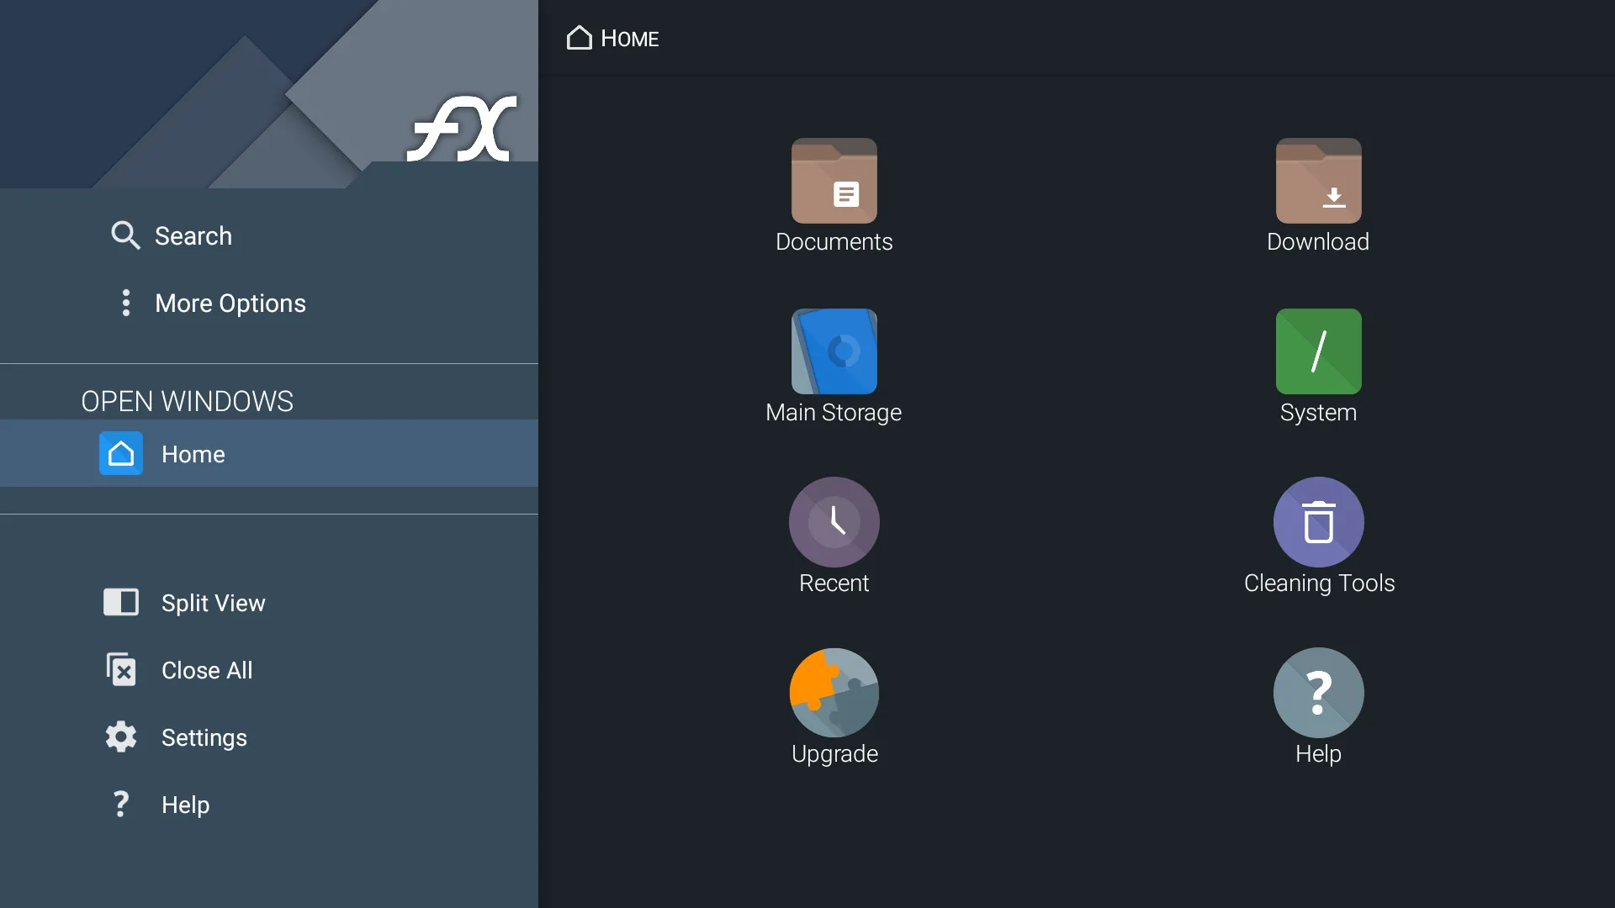This screenshot has width=1615, height=908.
Task: Click the OPEN WINDOWS section heading
Action: tap(187, 401)
